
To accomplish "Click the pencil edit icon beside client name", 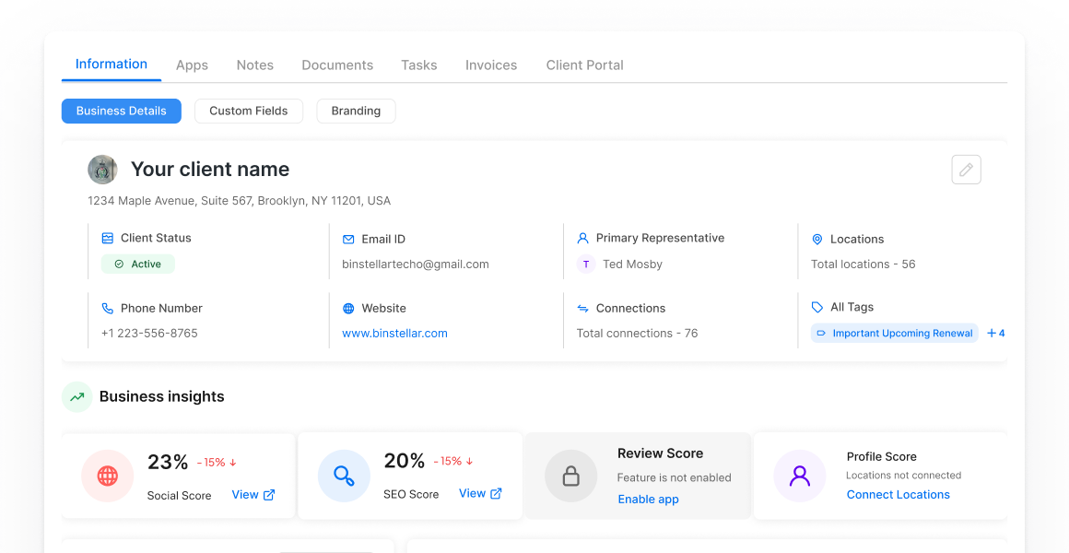I will click(x=966, y=170).
